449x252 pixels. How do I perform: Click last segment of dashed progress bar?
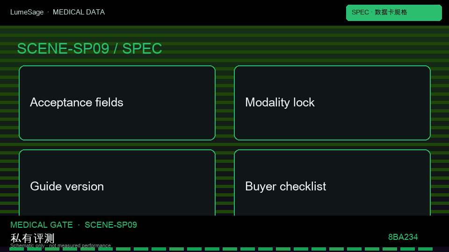tap(425, 249)
